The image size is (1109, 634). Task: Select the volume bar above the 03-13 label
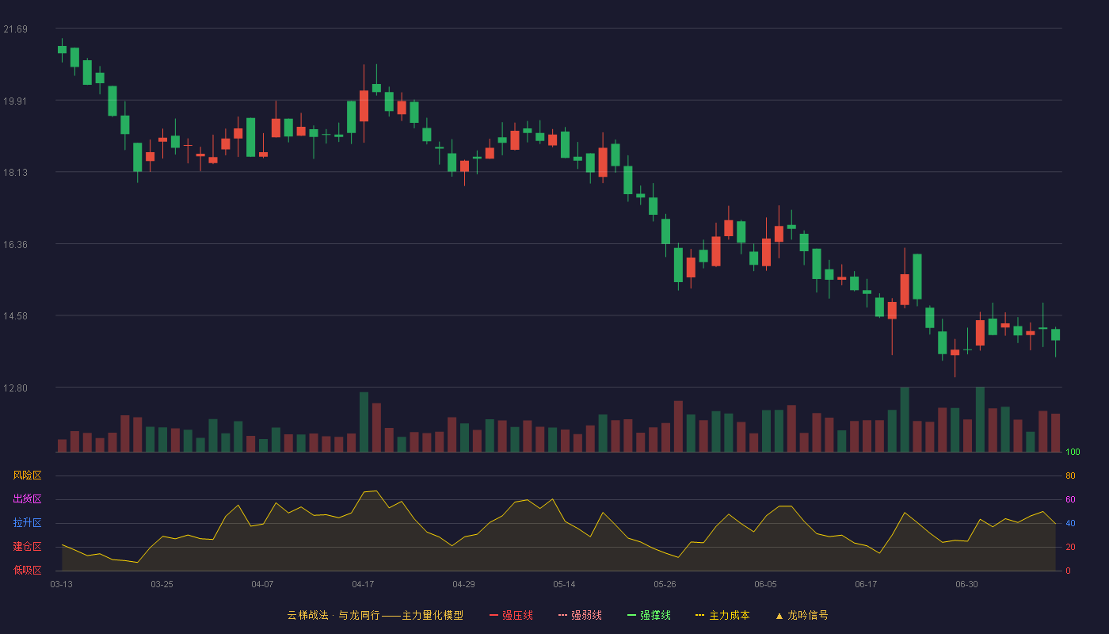coord(62,445)
